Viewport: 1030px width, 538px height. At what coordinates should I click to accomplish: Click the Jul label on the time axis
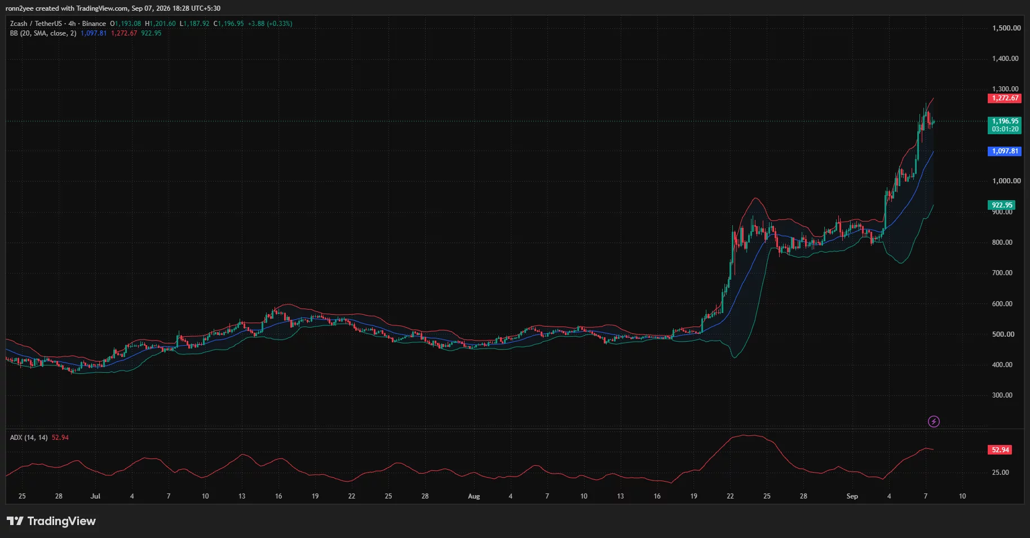(95, 496)
